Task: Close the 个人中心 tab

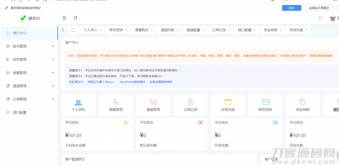Action: (100, 30)
